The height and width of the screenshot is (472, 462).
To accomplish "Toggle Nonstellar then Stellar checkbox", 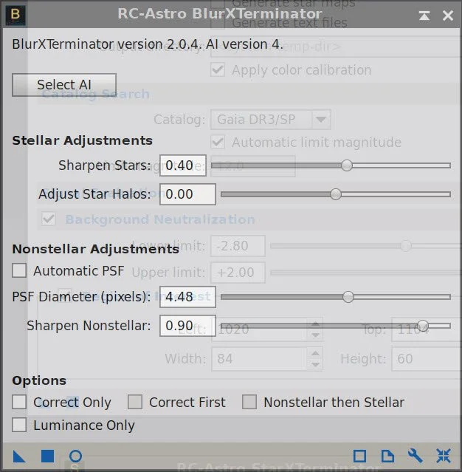I will [249, 402].
